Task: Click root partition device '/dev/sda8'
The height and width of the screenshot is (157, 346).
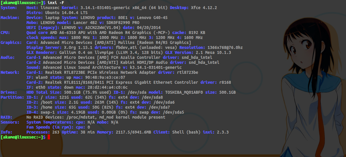Action: point(153,98)
